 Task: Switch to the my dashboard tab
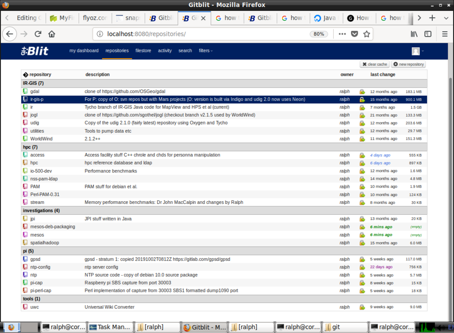pos(84,51)
